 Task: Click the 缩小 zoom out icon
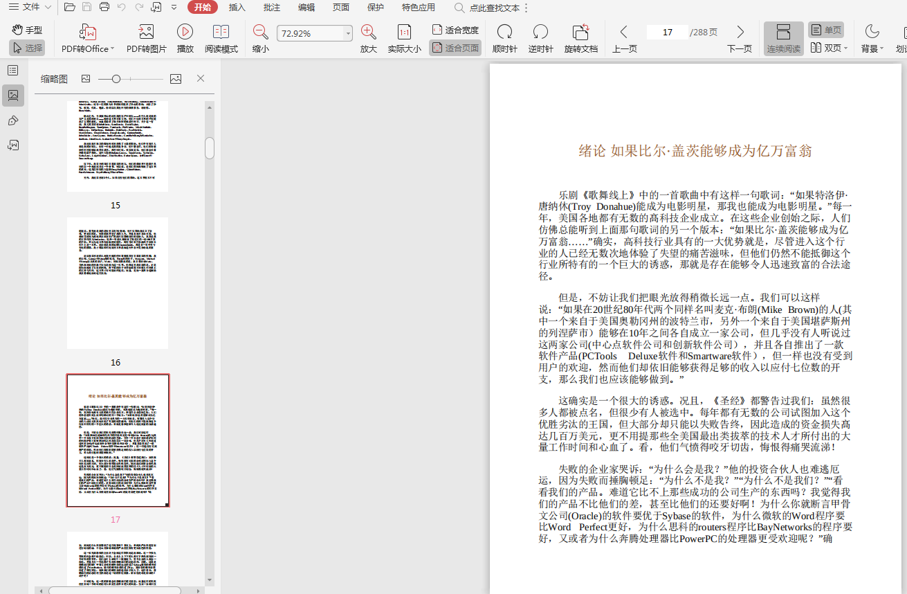point(260,32)
